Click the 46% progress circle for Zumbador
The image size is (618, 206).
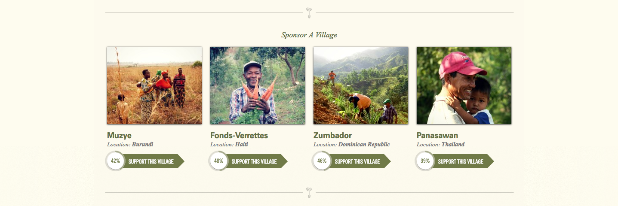[x=322, y=161]
